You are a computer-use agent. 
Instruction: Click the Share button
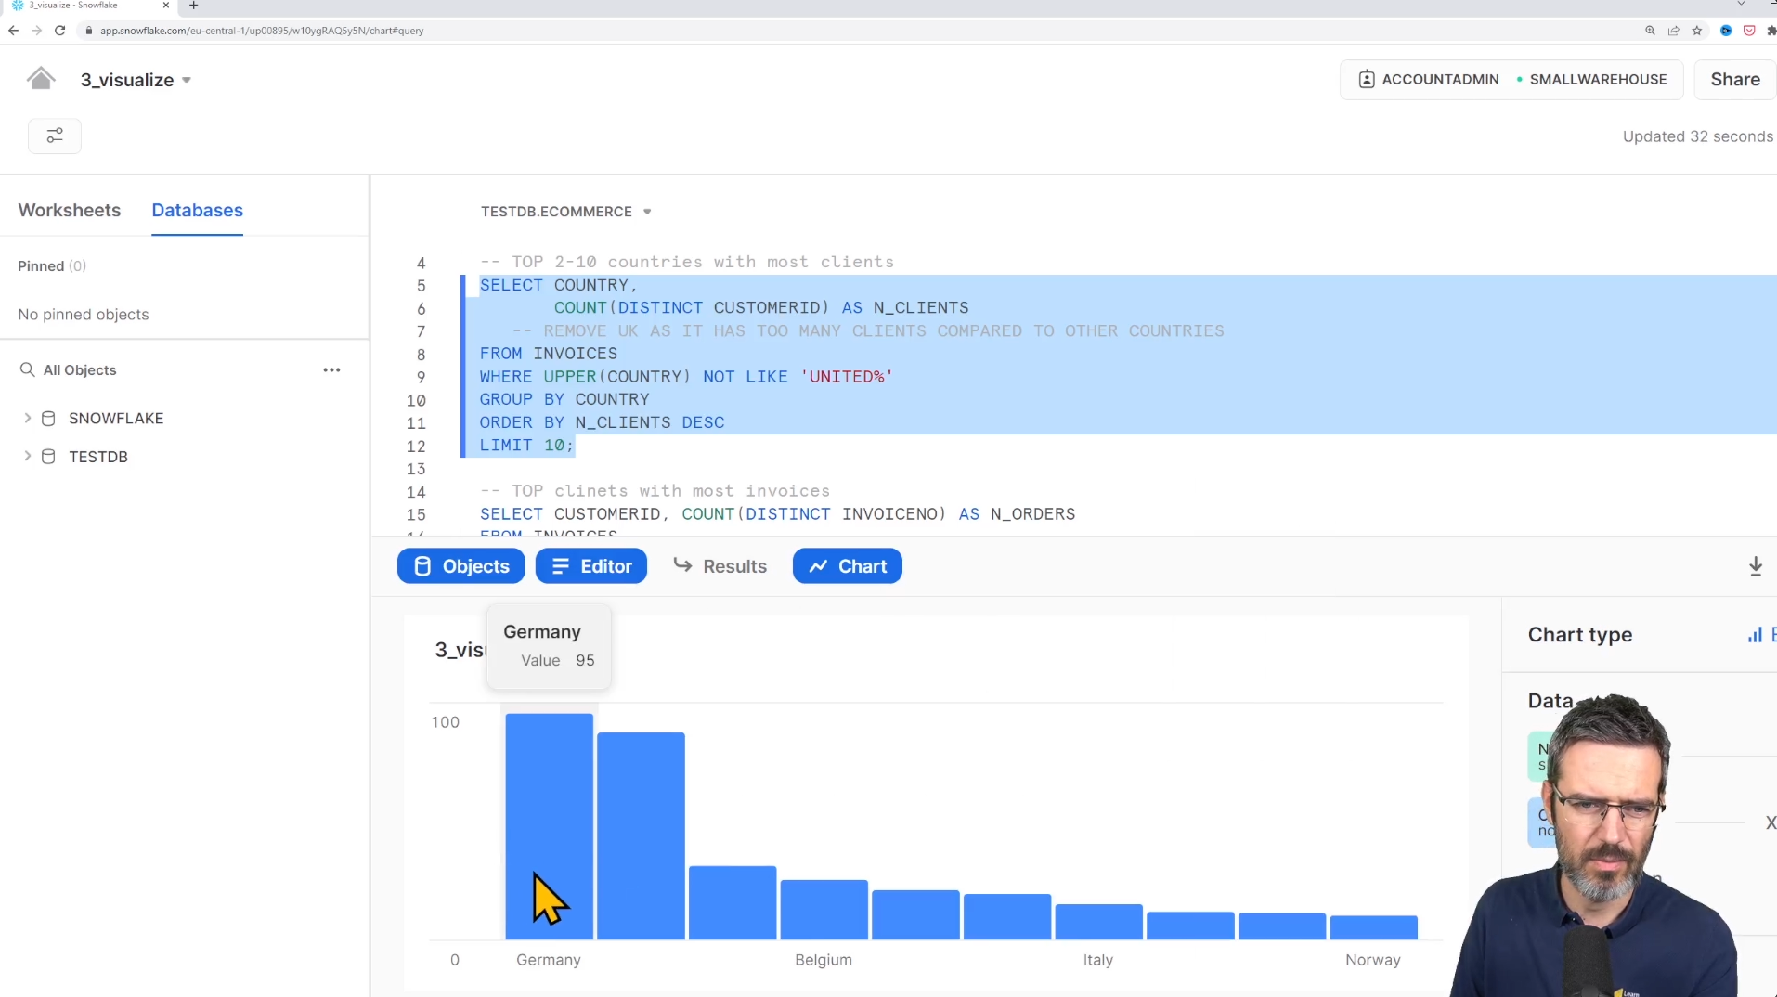tap(1735, 80)
